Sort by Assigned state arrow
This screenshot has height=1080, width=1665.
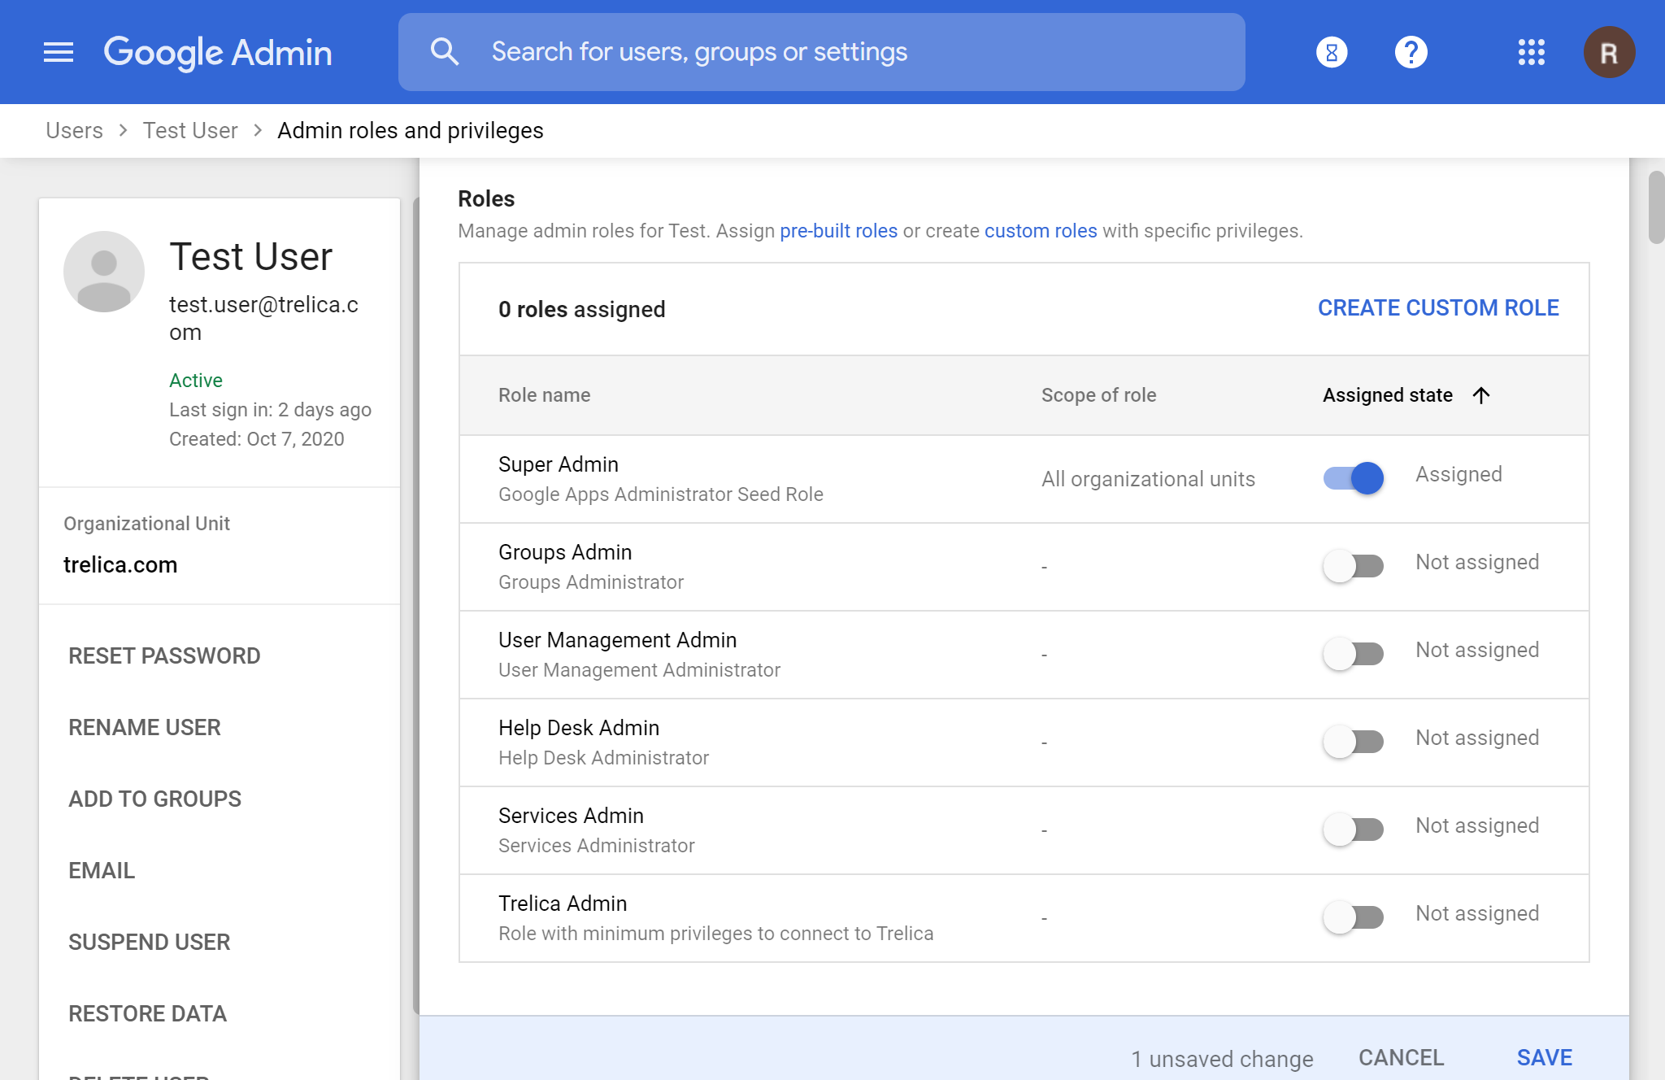[1481, 395]
